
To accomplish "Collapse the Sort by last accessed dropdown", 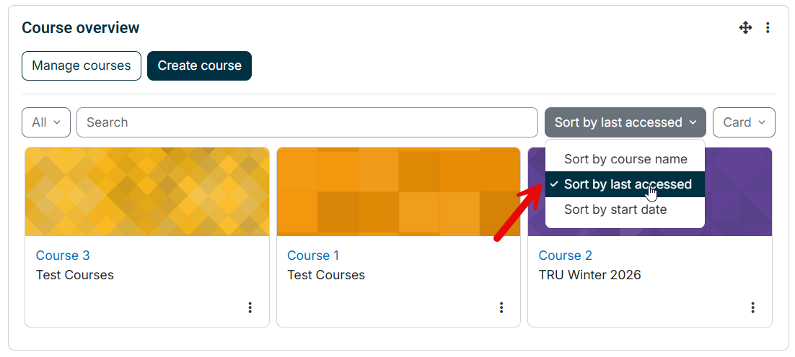I will (x=625, y=122).
